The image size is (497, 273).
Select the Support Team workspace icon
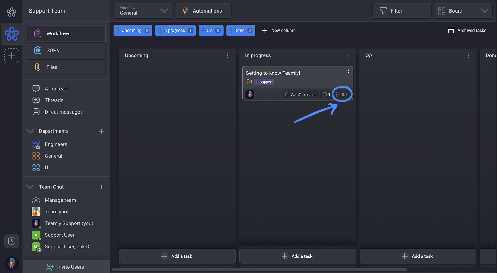[x=12, y=34]
